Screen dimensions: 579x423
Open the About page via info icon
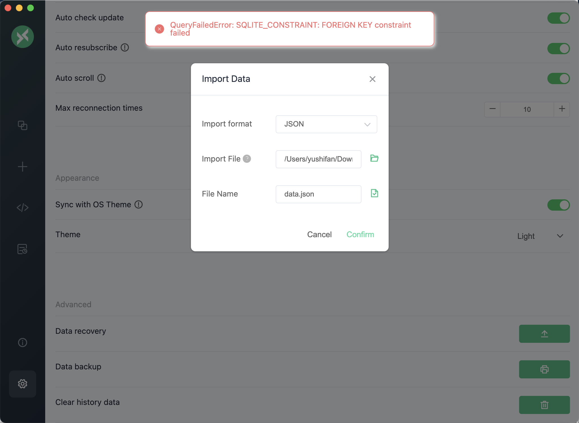(22, 343)
